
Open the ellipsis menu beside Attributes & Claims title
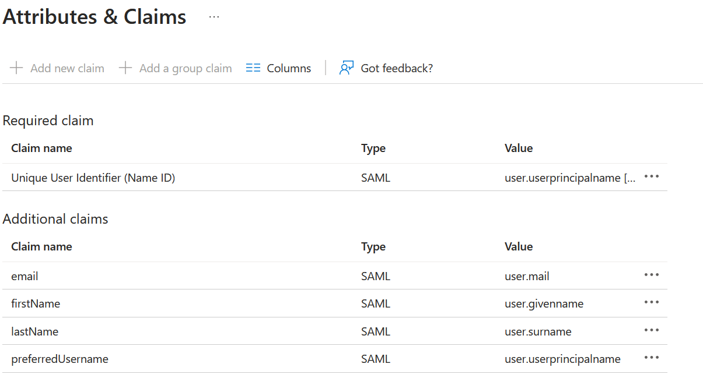coord(214,17)
